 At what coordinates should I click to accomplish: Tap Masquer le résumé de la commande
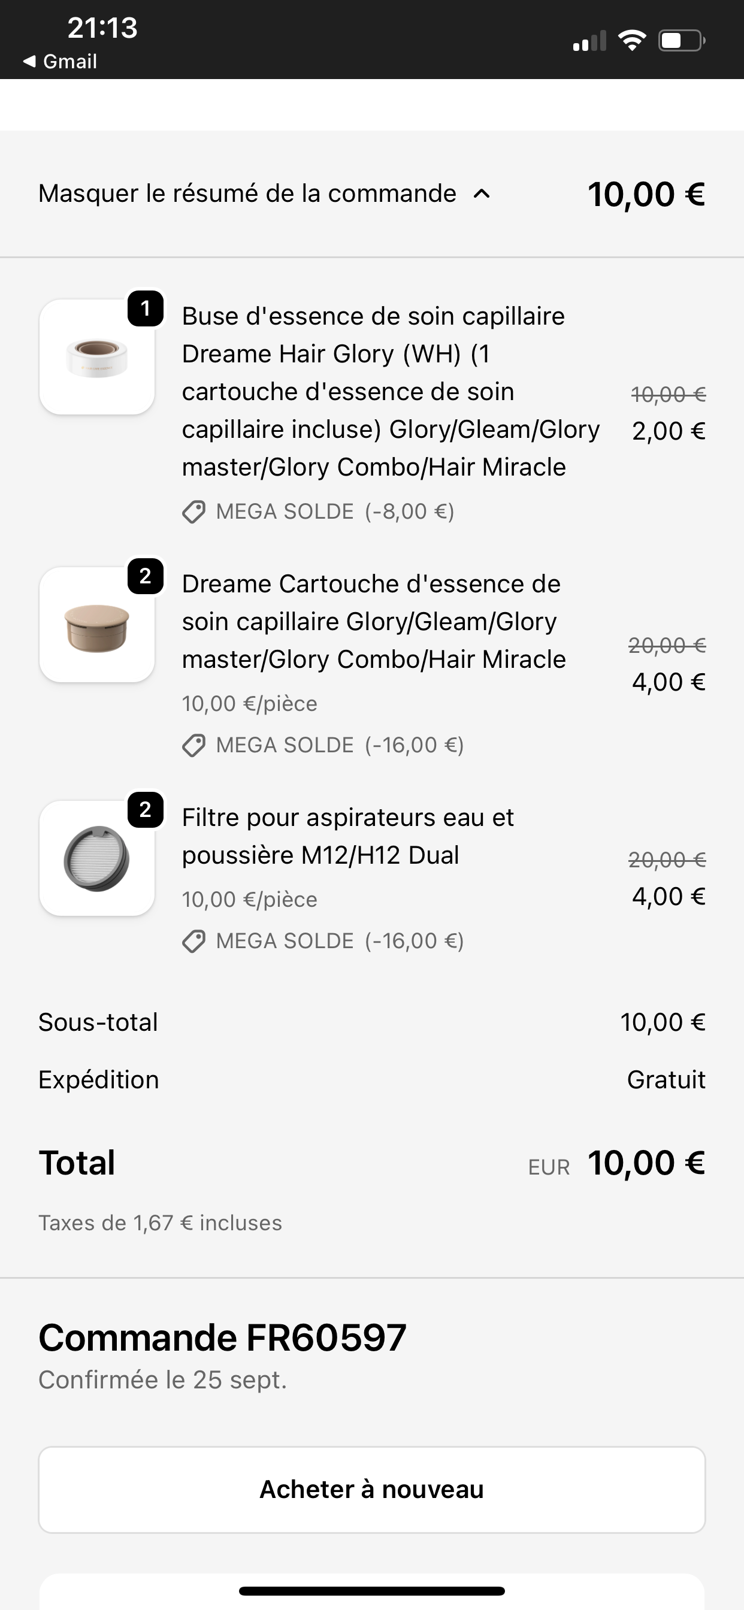[247, 193]
